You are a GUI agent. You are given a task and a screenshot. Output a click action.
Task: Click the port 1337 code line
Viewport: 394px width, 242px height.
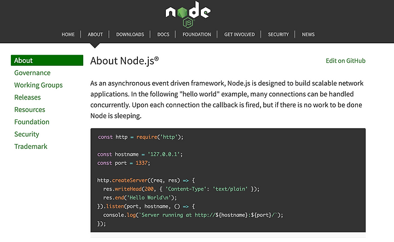tap(124, 163)
